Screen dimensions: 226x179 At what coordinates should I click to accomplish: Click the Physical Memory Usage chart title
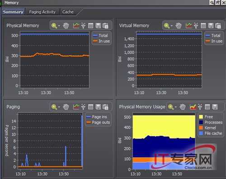(x=142, y=107)
